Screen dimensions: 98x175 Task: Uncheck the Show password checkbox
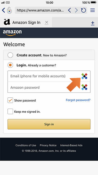pos(10,100)
